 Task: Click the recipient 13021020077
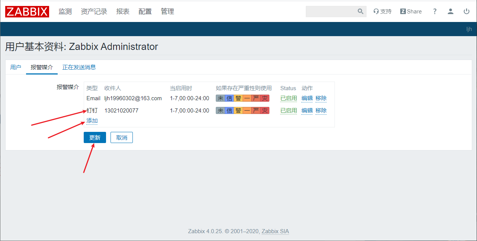[x=121, y=111]
